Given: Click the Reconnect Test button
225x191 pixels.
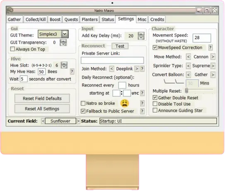Looking at the screenshot, I should pos(120,46).
